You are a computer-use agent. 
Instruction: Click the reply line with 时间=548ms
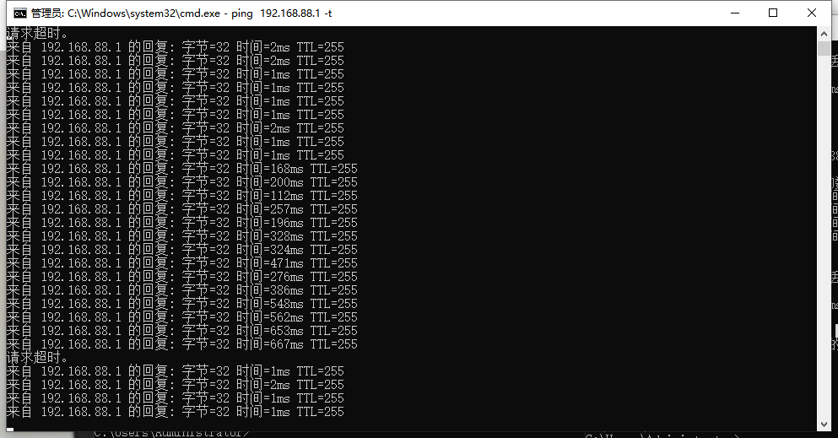coord(181,304)
